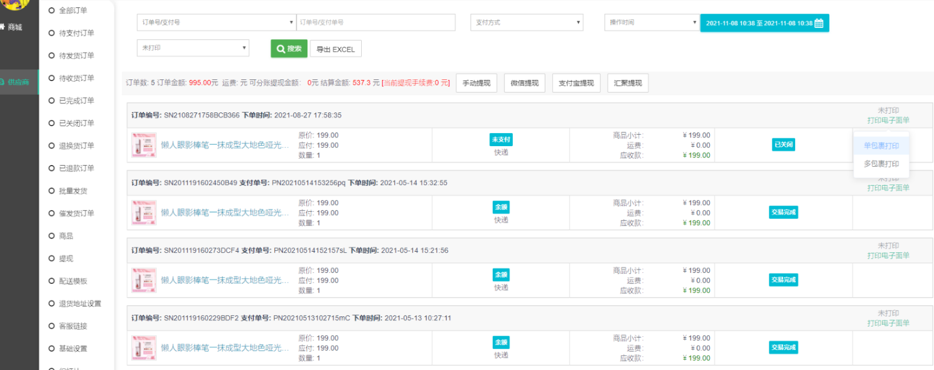Click 导出 EXCEL button
Image resolution: width=934 pixels, height=370 pixels.
pos(336,50)
